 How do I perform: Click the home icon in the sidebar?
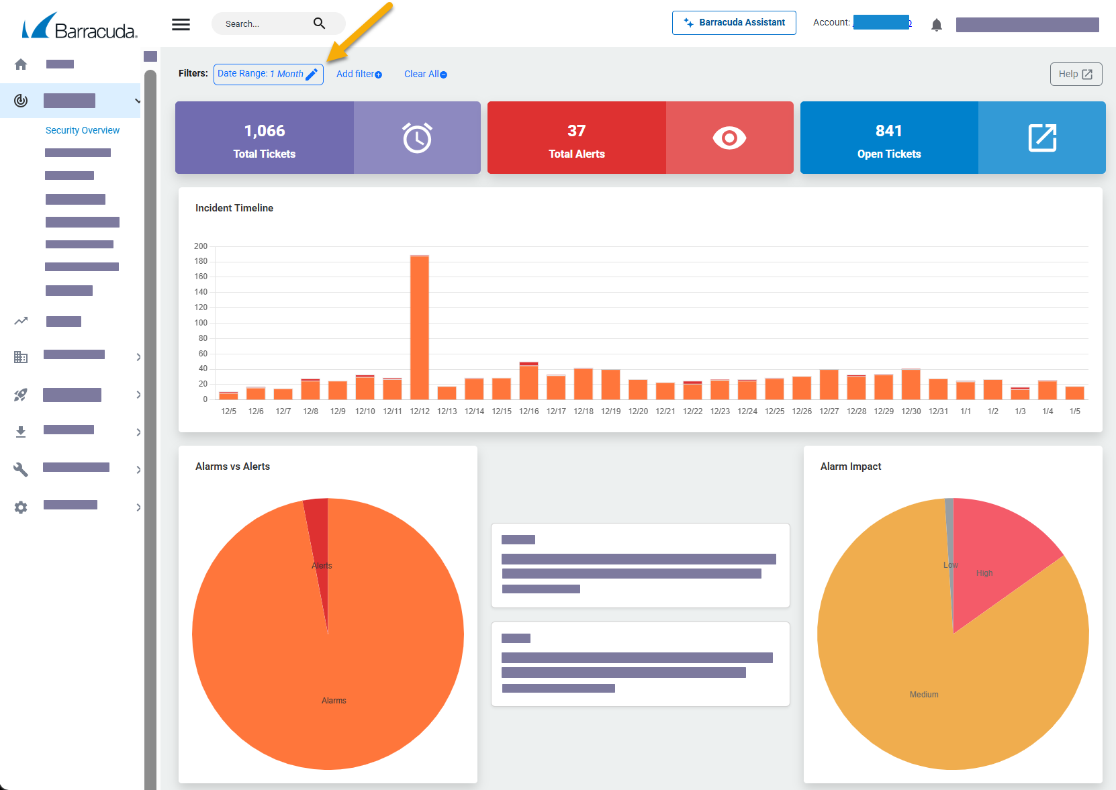pos(20,64)
